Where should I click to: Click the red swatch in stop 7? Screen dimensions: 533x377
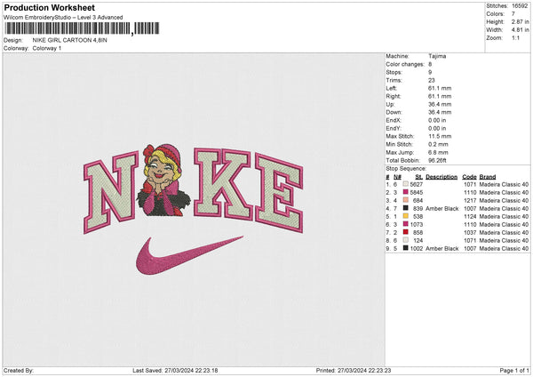click(x=406, y=232)
